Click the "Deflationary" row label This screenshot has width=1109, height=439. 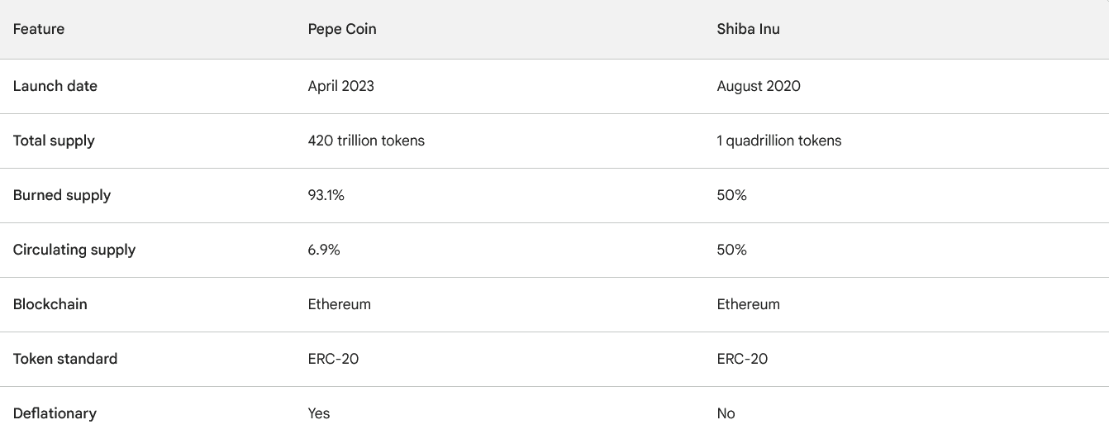pos(55,413)
